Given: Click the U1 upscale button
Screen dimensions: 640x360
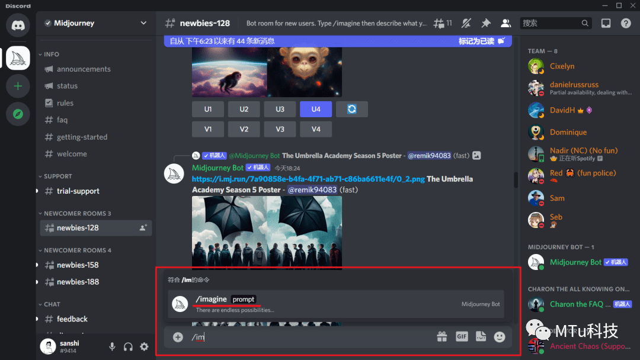Looking at the screenshot, I should 208,110.
